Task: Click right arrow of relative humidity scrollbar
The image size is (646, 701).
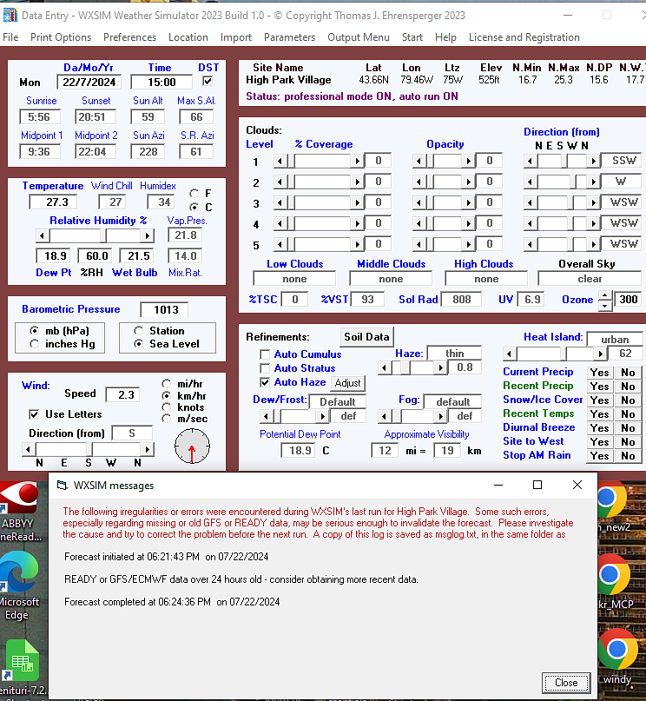Action: [x=147, y=235]
